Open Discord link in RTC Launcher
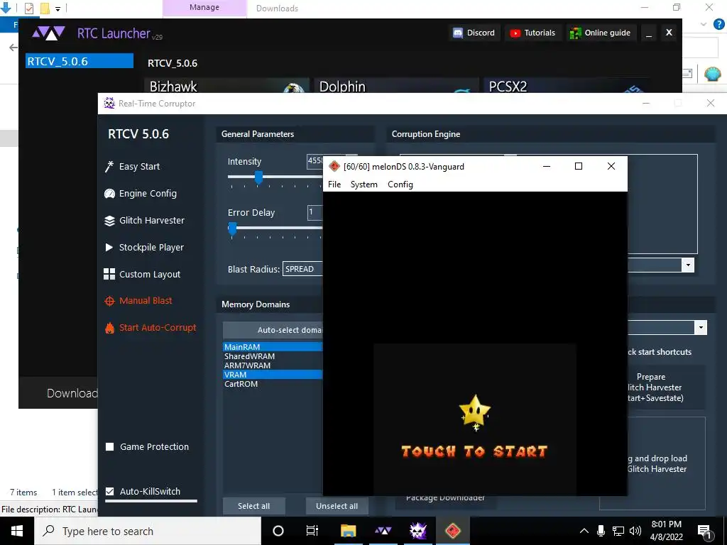The image size is (727, 545). [474, 33]
